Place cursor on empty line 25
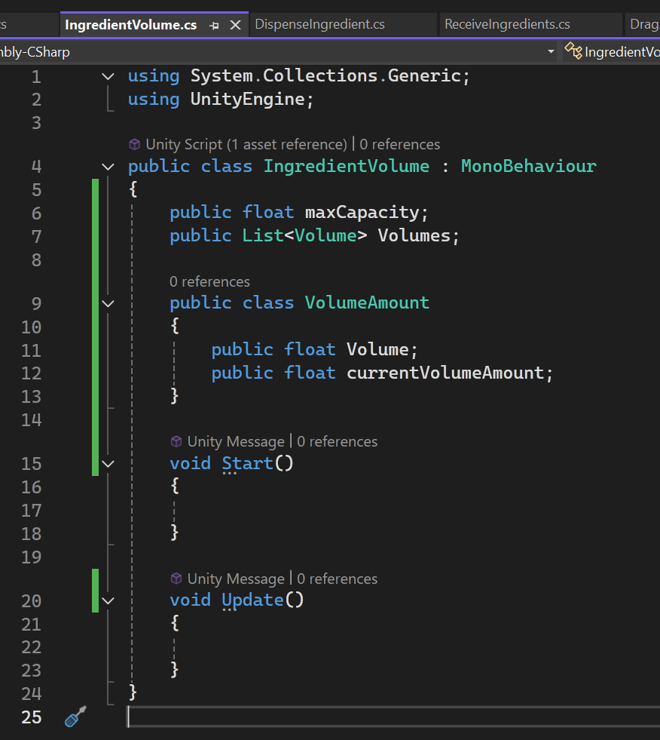Viewport: 660px width, 740px height. [393, 717]
